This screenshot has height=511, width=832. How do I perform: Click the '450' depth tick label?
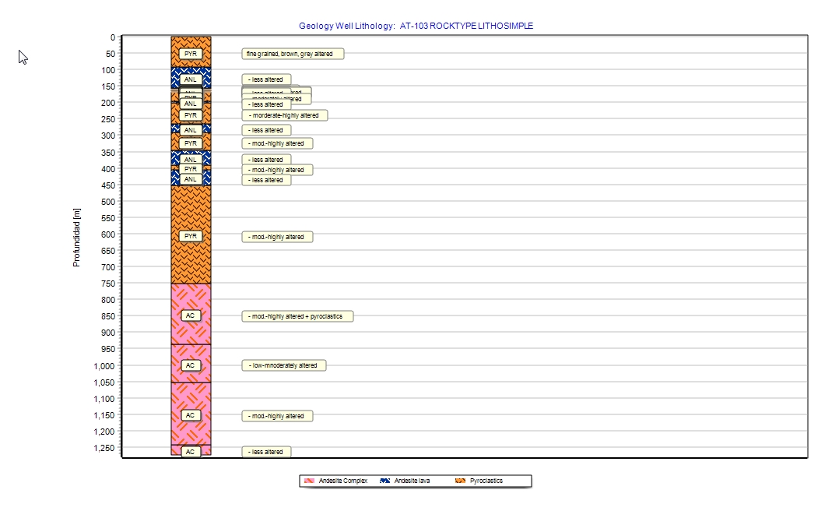click(108, 185)
